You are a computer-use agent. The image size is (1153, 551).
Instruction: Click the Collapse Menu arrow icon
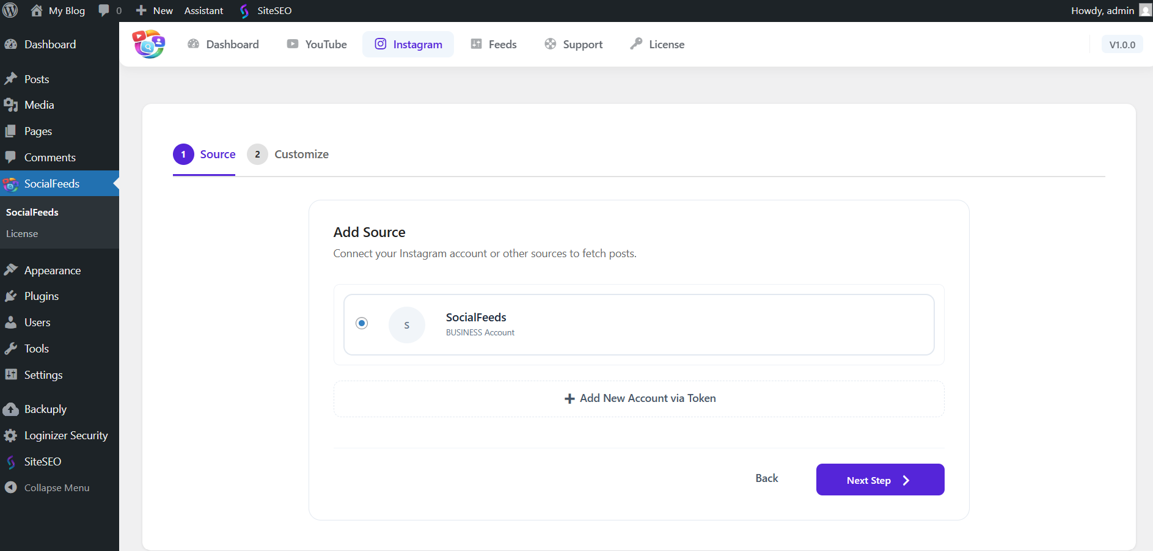[10, 487]
